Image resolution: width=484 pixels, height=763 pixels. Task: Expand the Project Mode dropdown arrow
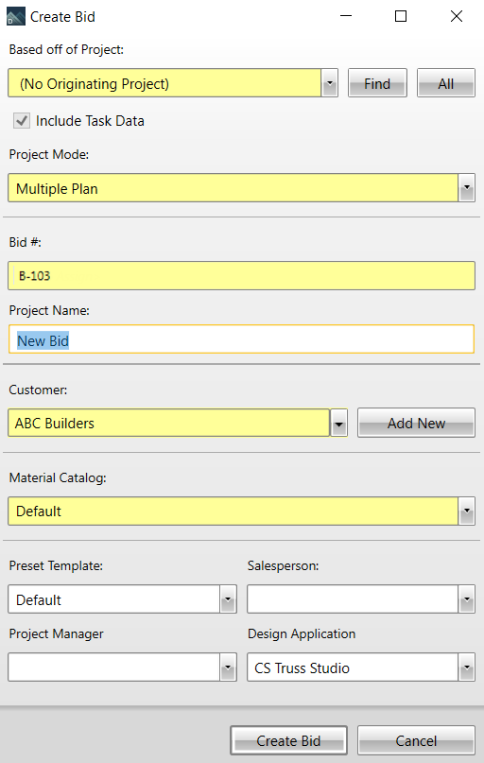pyautogui.click(x=466, y=188)
